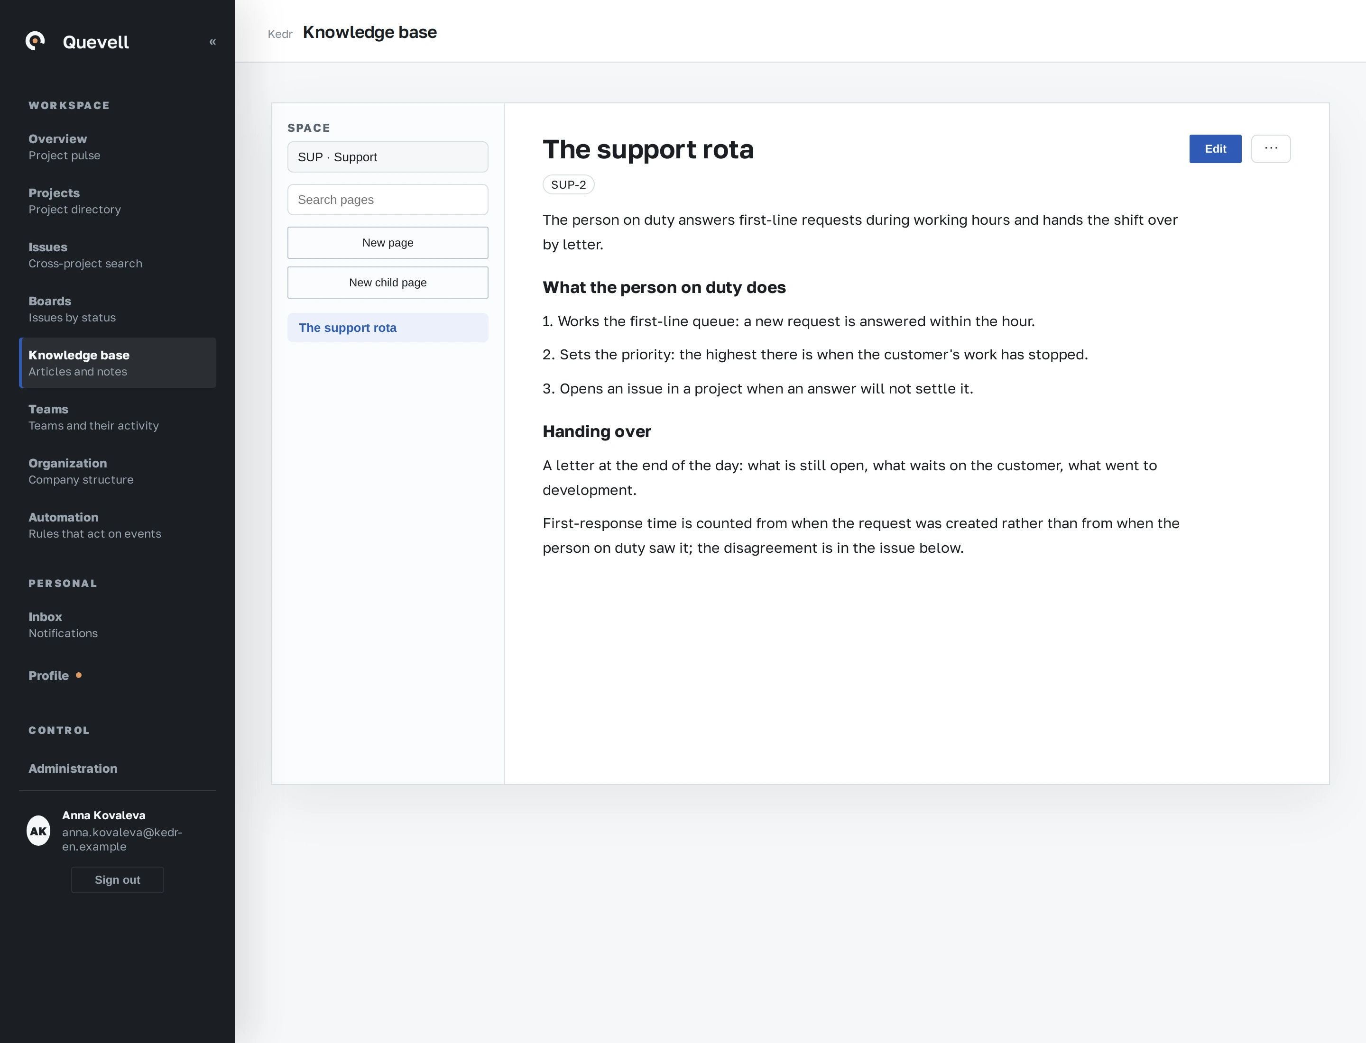The height and width of the screenshot is (1043, 1366).
Task: Open the three-dots more options button
Action: [x=1270, y=149]
